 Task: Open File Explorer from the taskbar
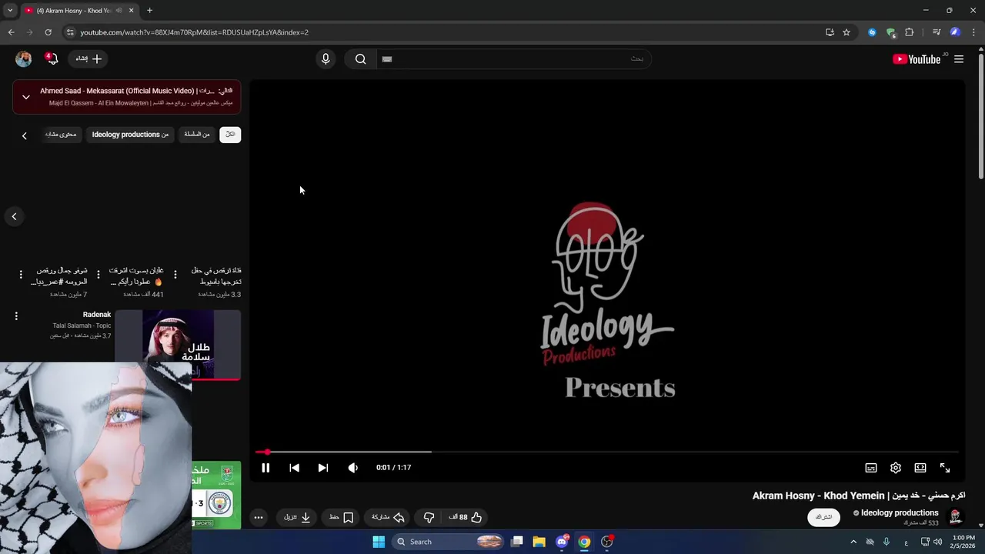pyautogui.click(x=539, y=542)
